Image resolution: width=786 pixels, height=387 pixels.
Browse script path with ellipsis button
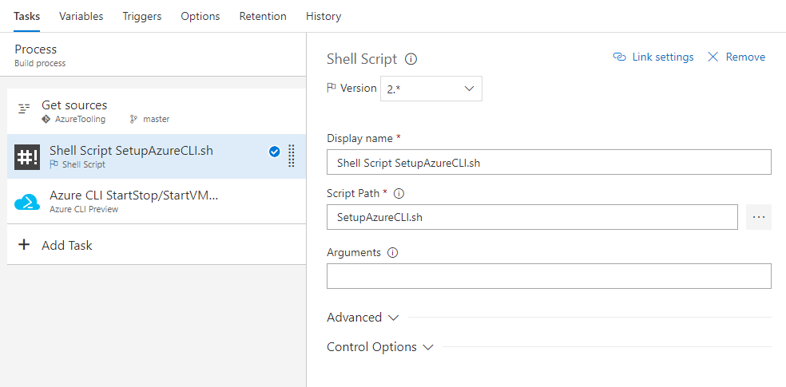click(758, 217)
